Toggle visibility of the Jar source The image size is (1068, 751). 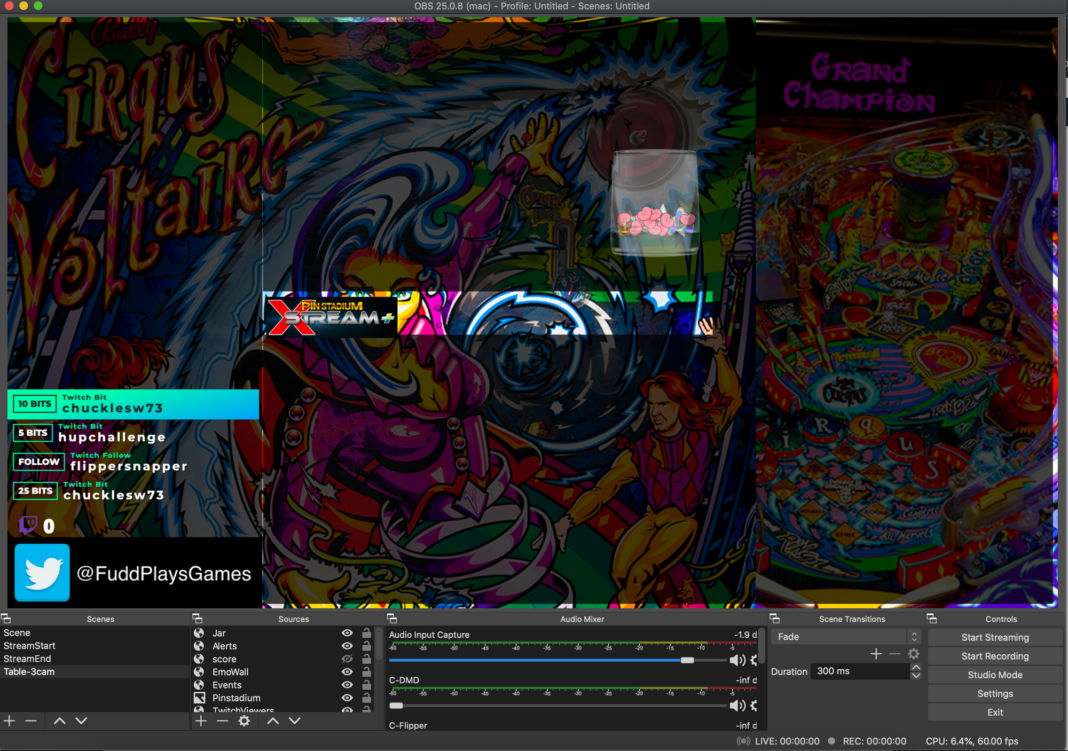tap(347, 633)
